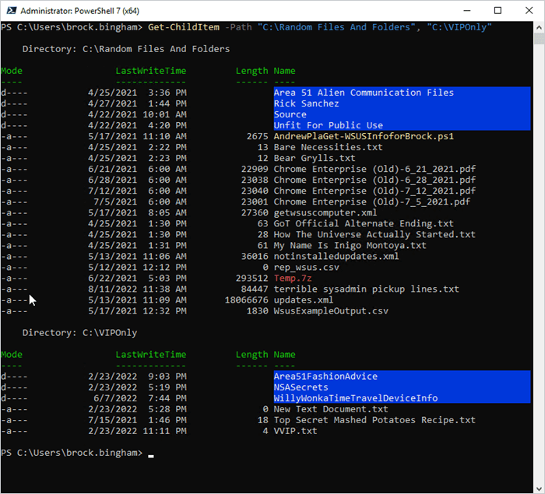The height and width of the screenshot is (494, 545).
Task: Click Bare Necessities.txt file name
Action: [328, 147]
